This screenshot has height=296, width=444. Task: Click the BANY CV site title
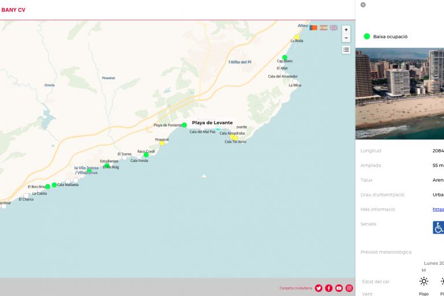[x=13, y=10]
